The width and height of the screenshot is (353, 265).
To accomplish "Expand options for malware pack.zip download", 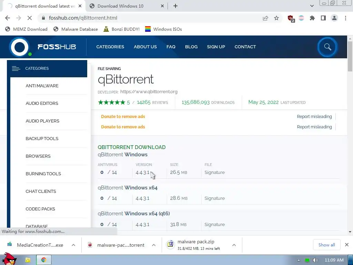I will [x=234, y=245].
